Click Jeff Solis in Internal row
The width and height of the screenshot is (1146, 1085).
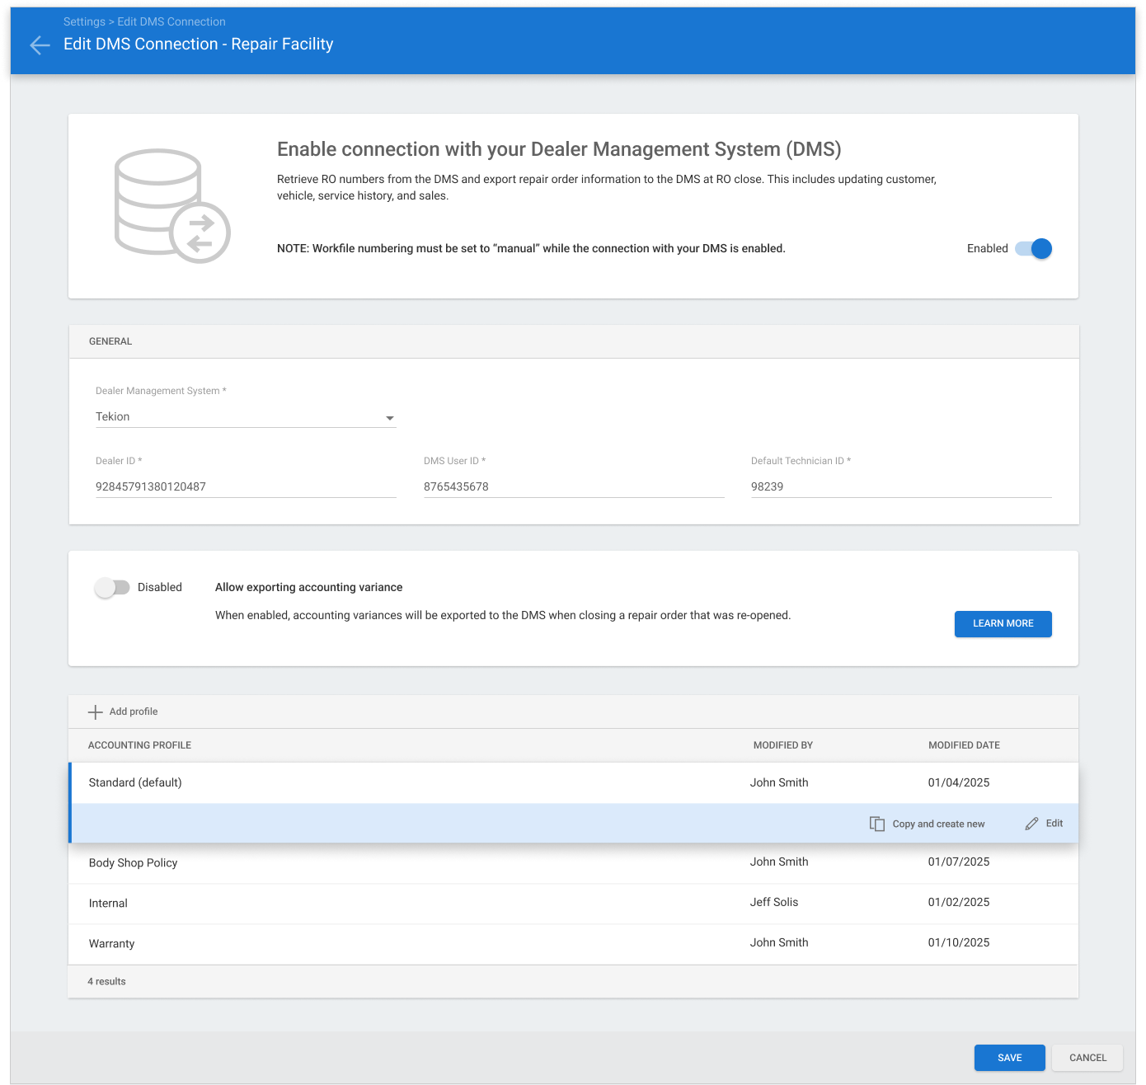coord(773,902)
